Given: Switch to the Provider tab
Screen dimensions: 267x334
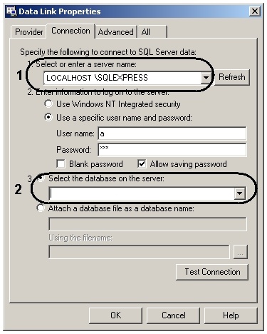Looking at the screenshot, I should [28, 32].
